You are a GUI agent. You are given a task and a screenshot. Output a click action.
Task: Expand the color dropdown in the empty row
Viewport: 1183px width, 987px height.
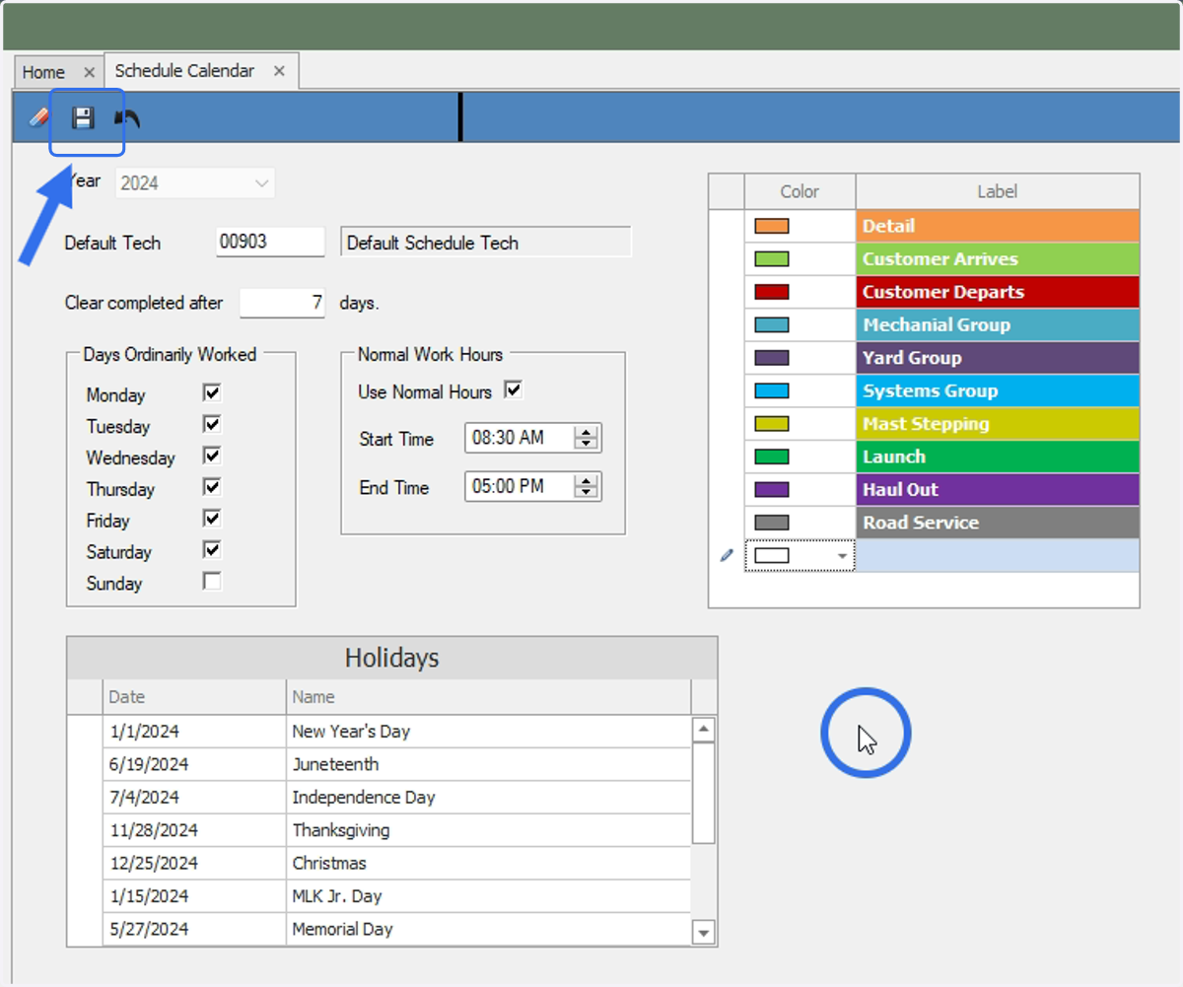click(842, 556)
